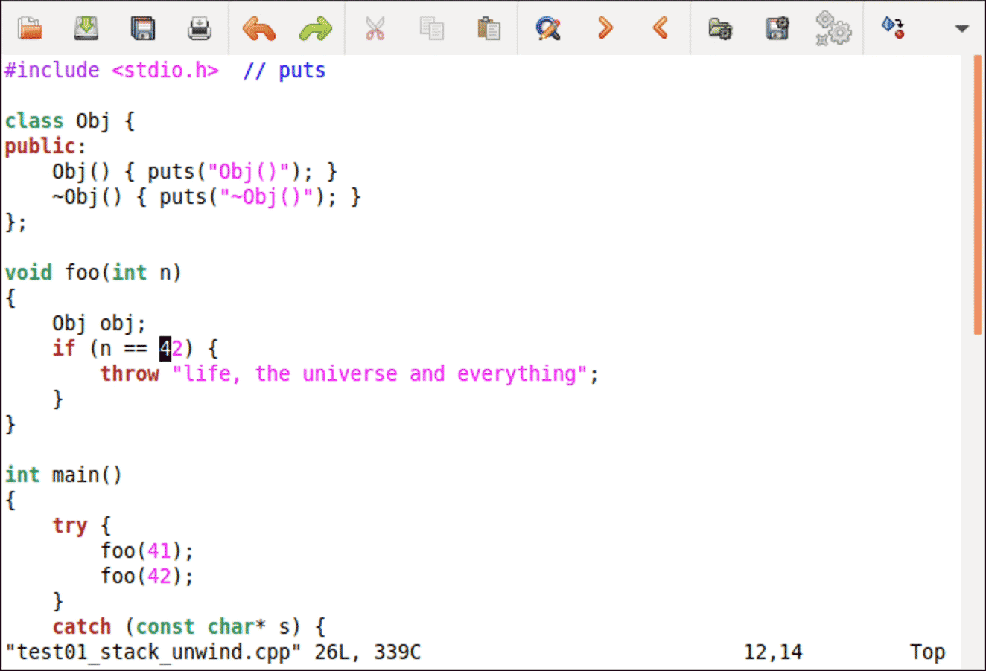This screenshot has width=986, height=671.
Task: Redo with the green arrow icon
Action: [x=316, y=28]
